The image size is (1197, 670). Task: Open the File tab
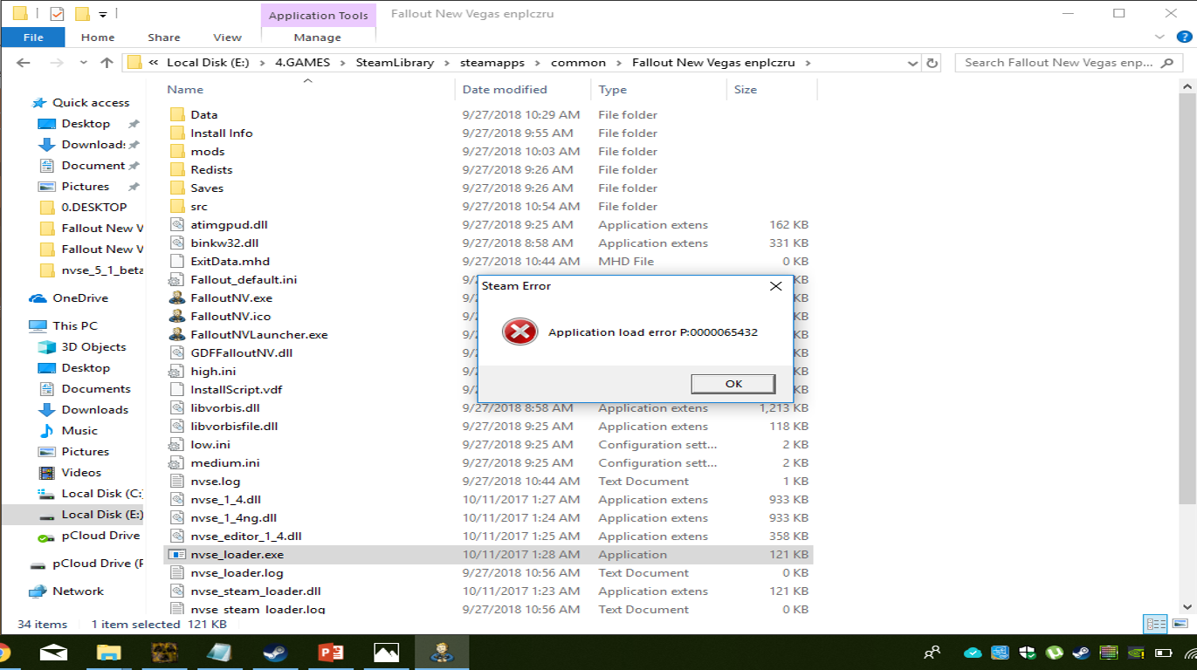[33, 38]
